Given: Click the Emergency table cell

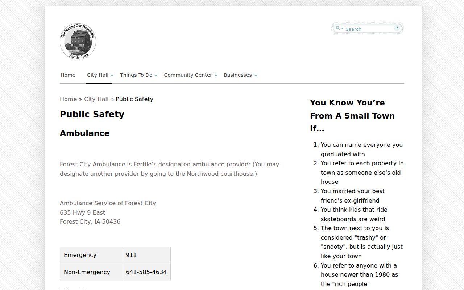Looking at the screenshot, I should tap(91, 255).
